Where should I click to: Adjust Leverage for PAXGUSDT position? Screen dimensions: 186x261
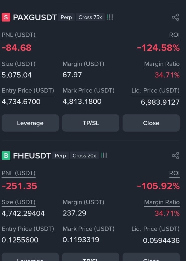[x=30, y=123]
